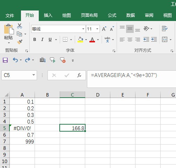Click the wén phonetic guide icon
The width and height of the screenshot is (176, 168).
coord(107,40)
